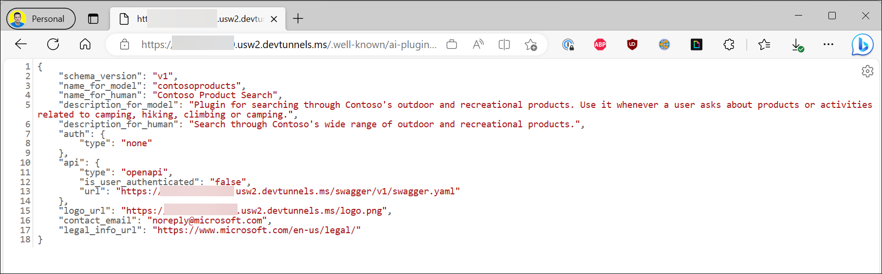The width and height of the screenshot is (882, 274).
Task: Click line number 18
Action: 25,240
